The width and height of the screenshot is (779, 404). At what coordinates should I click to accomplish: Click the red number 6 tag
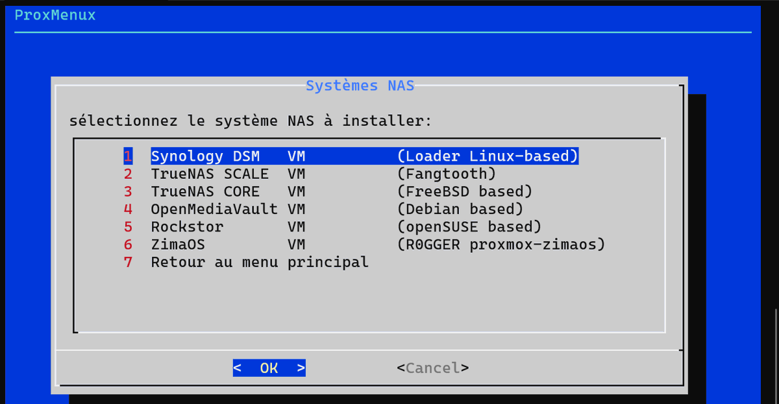(128, 245)
